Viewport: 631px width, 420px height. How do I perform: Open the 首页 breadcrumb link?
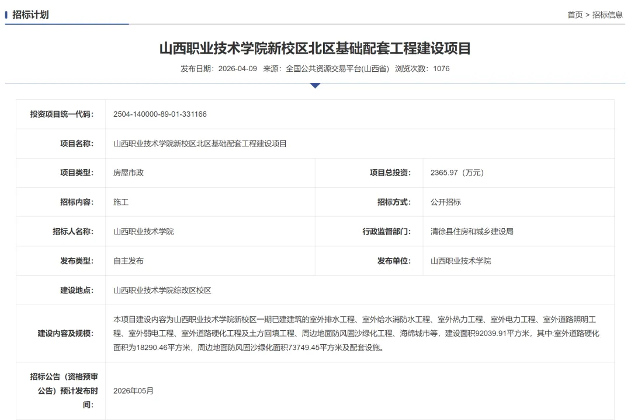coord(575,15)
